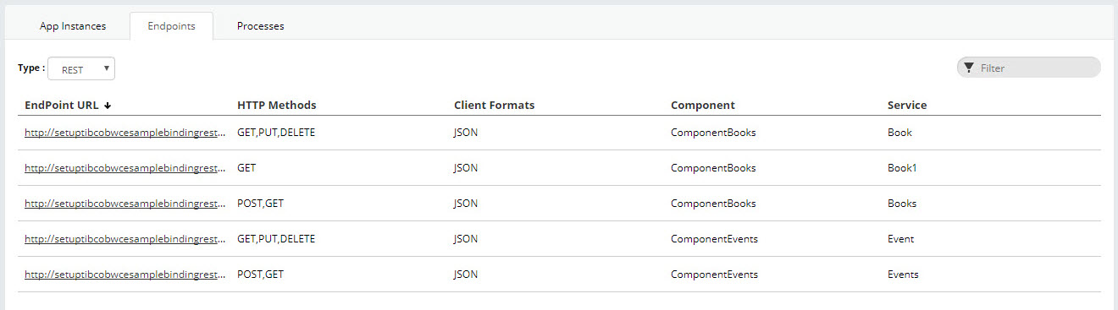1118x310 pixels.
Task: Select the Endpoints tab
Action: coord(171,26)
